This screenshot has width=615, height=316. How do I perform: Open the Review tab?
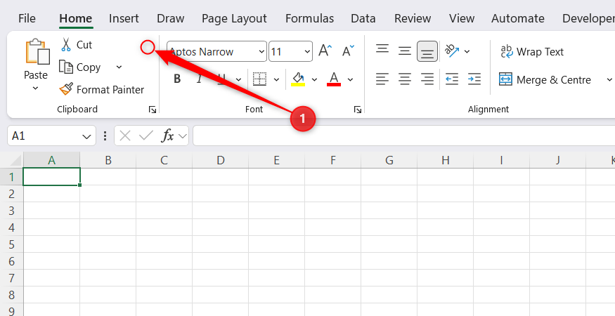413,18
